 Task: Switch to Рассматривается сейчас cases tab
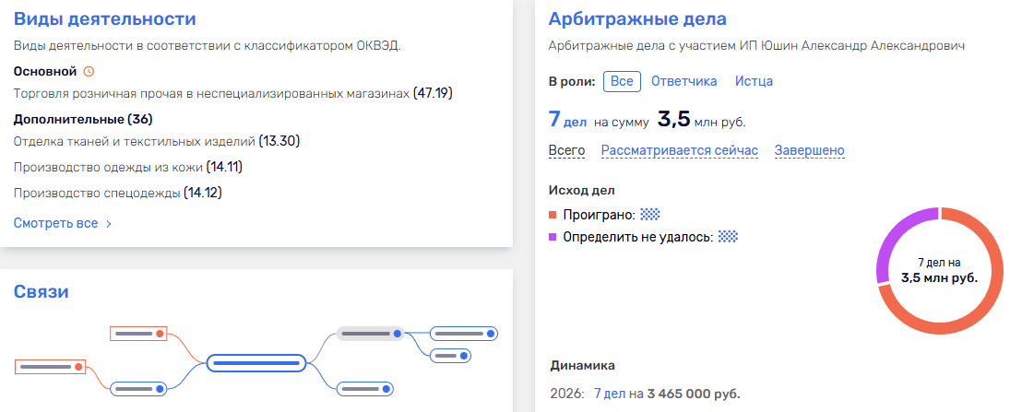[679, 150]
